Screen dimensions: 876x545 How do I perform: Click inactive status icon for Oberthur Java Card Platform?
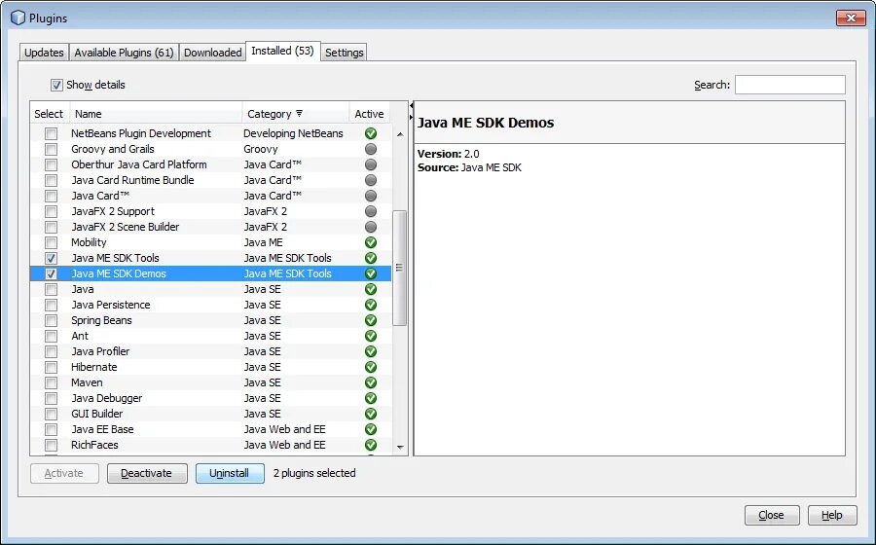pyautogui.click(x=371, y=164)
